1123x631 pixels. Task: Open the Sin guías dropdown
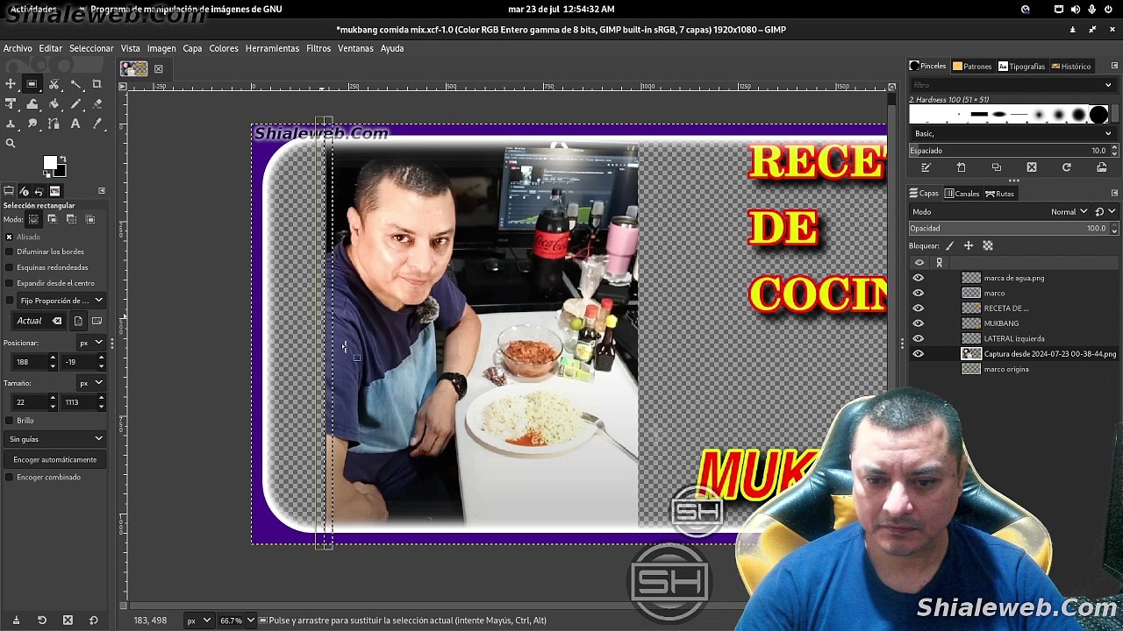pos(56,439)
